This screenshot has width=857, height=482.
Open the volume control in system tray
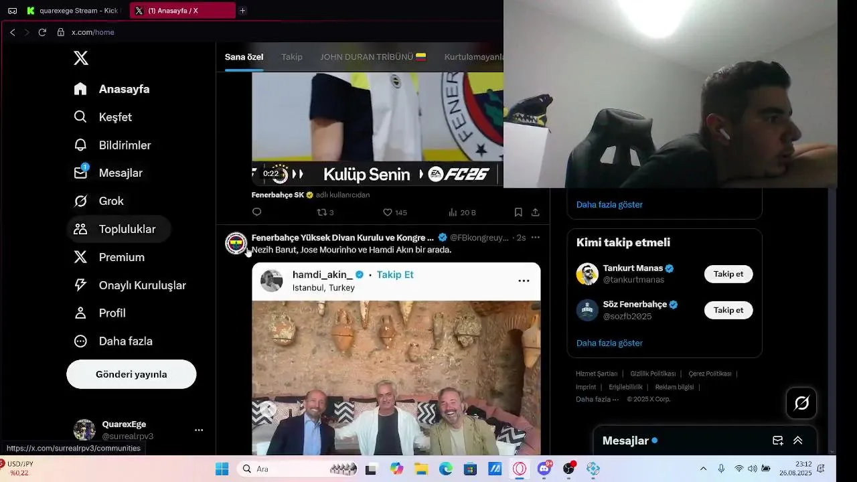pyautogui.click(x=753, y=469)
